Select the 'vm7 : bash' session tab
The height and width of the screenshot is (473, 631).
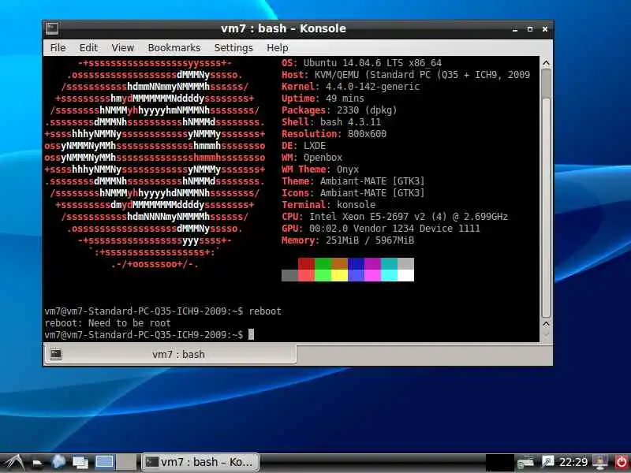coord(170,354)
